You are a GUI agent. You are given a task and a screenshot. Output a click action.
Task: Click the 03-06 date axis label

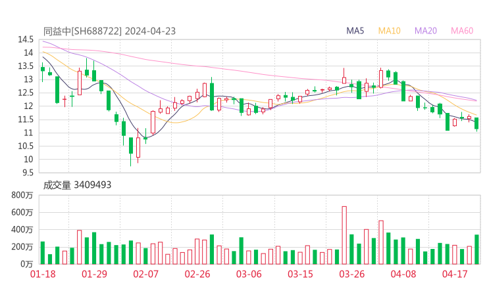click(x=249, y=274)
